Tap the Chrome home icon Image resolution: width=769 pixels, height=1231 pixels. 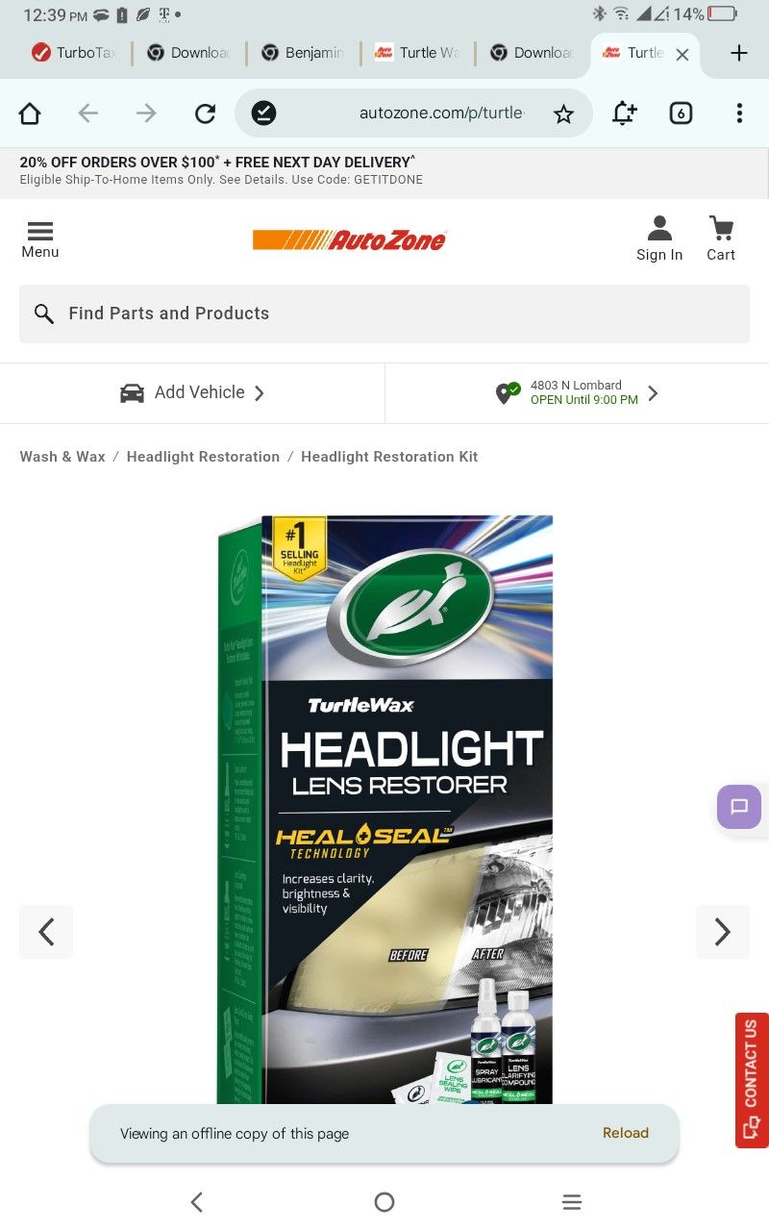tap(30, 113)
